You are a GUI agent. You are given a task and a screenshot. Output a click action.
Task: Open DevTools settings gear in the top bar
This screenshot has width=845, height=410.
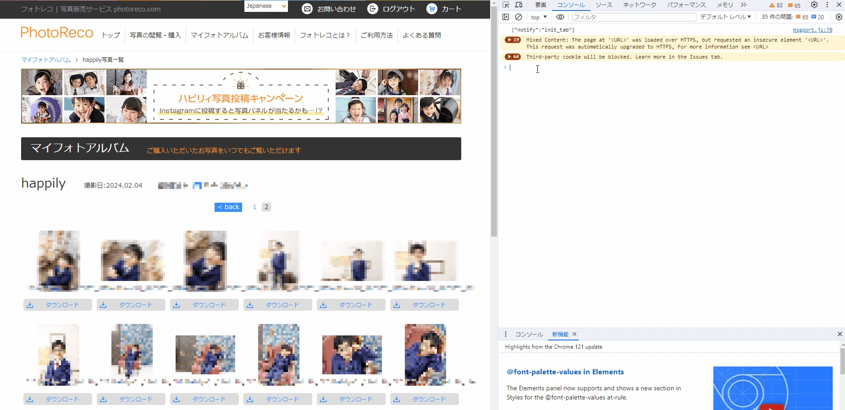tap(814, 5)
